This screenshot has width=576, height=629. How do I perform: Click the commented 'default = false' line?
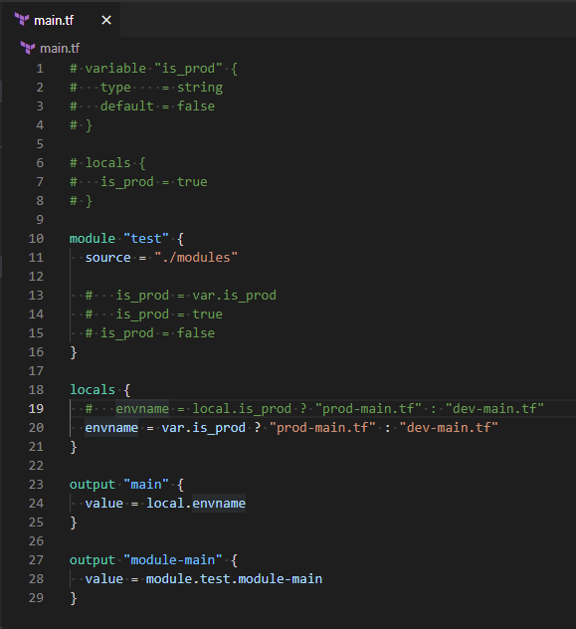point(142,106)
